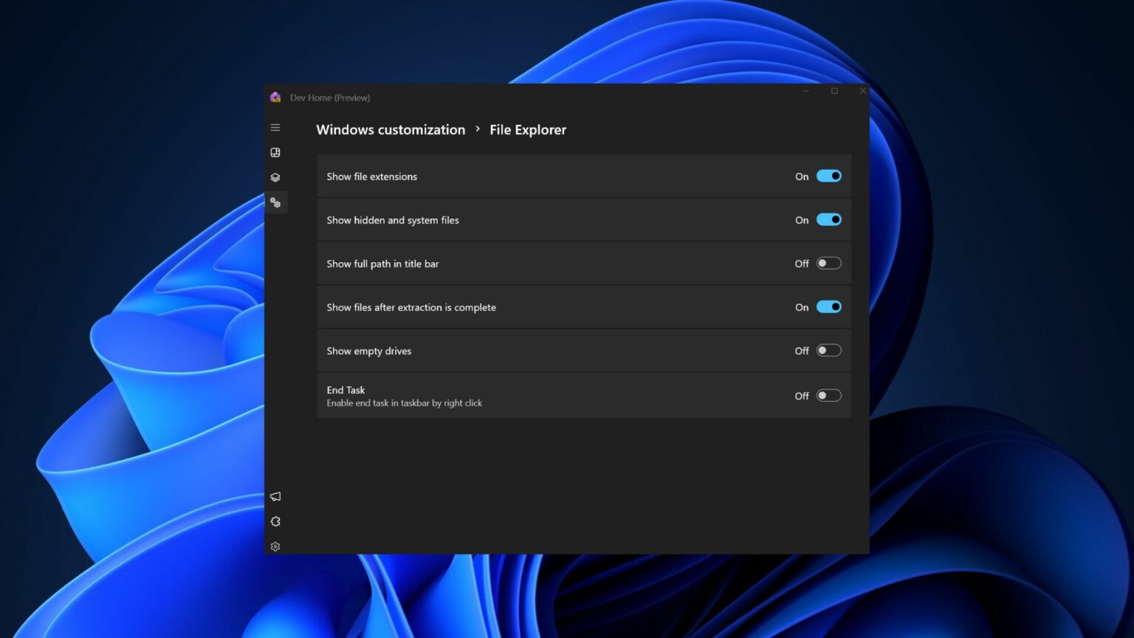Click the File Explorer breadcrumb label

coord(528,129)
